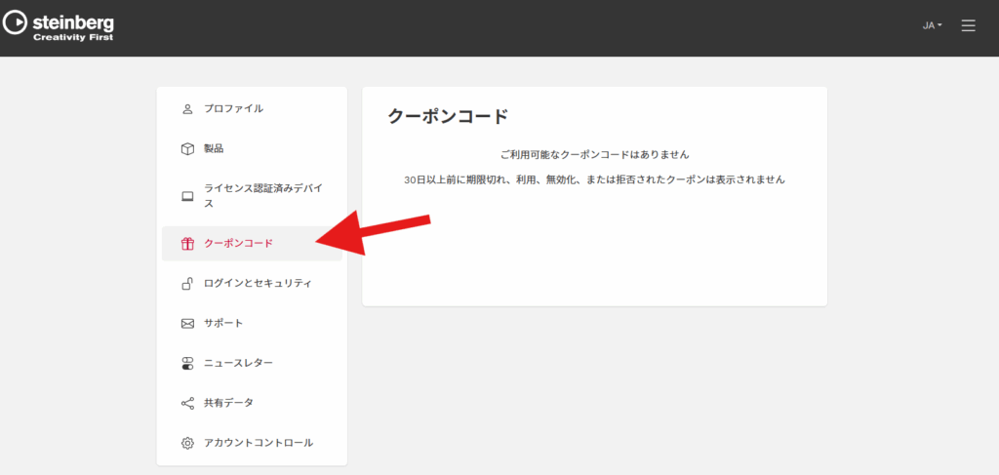Click the padlock icon for ログインとセキュリティ

tap(187, 284)
